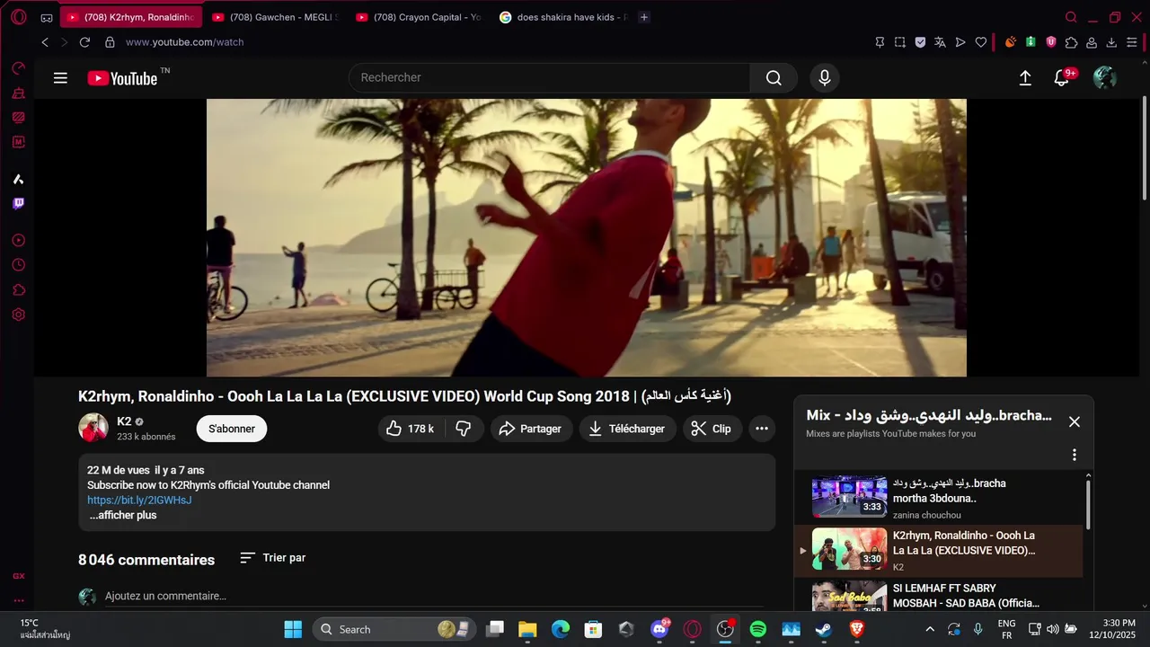Open Opera easy setup sliders icon
The height and width of the screenshot is (647, 1150).
coord(1131,42)
